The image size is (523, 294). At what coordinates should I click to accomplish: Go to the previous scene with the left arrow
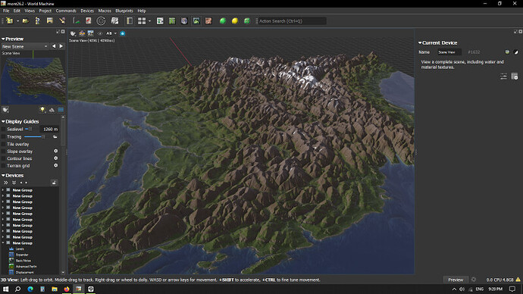(54, 46)
